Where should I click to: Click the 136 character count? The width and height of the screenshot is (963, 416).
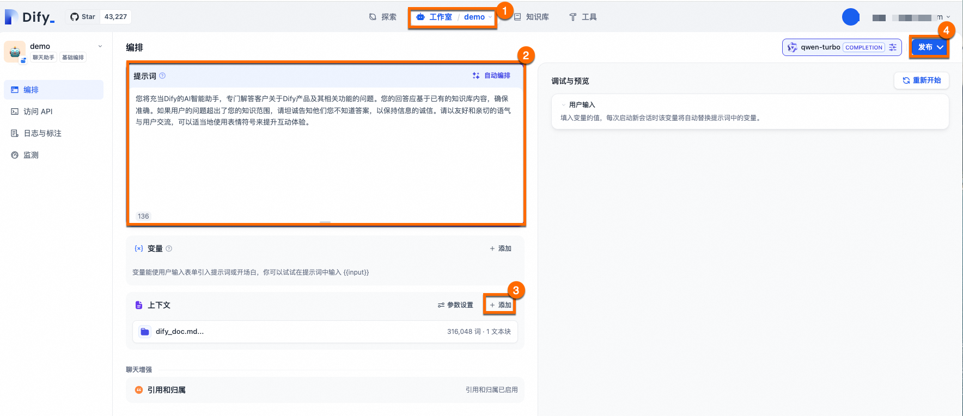point(143,216)
